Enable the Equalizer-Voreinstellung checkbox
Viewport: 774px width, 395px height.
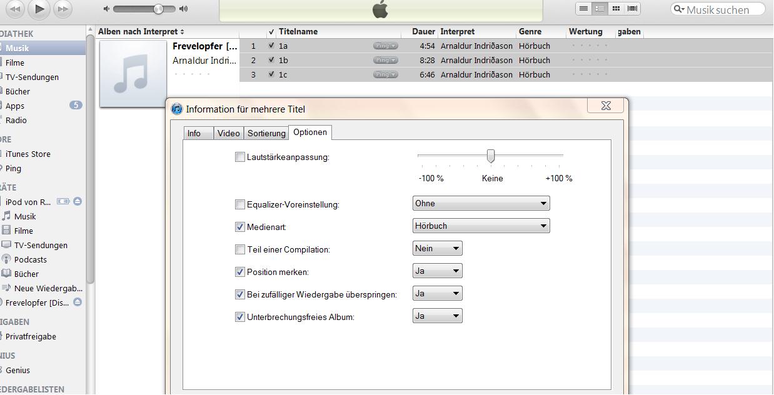[240, 204]
